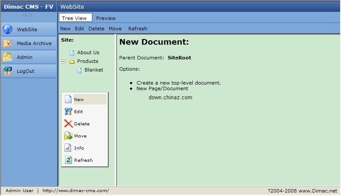Click the red Delete X icon

click(x=68, y=124)
